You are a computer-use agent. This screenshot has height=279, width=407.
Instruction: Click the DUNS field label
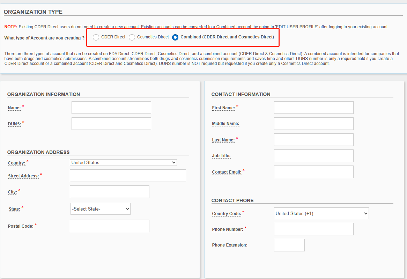[14, 124]
